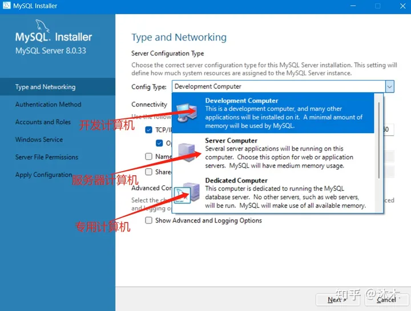Click the MySQL Server 8.0.33 text
Viewport: 411px width, 311px height.
(51, 51)
